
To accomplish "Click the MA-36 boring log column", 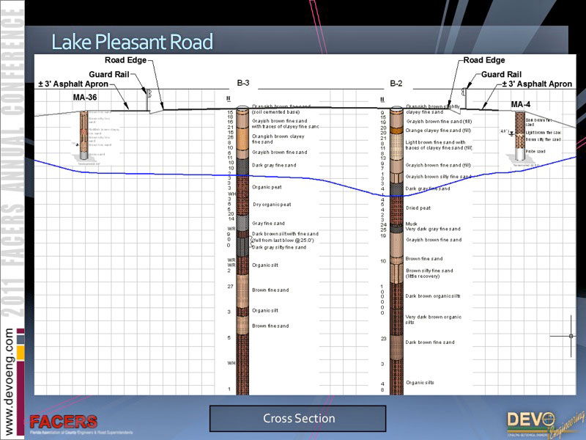I will pos(85,136).
